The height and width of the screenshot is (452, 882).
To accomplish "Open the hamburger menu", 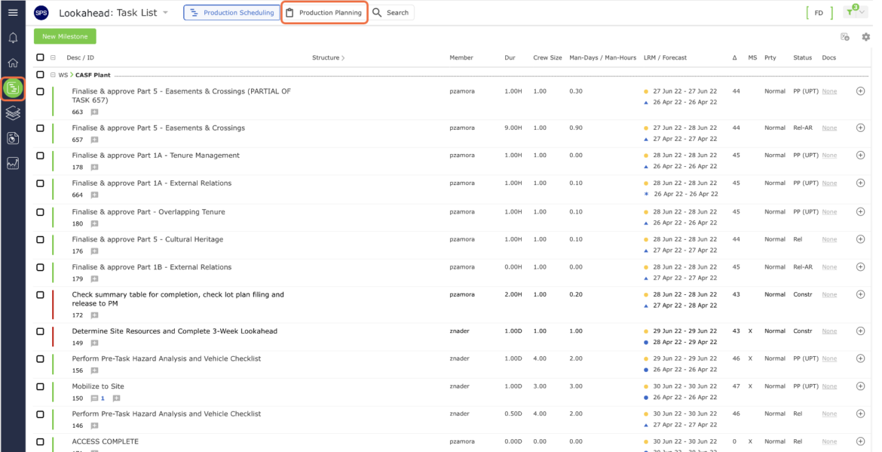I will click(x=13, y=12).
